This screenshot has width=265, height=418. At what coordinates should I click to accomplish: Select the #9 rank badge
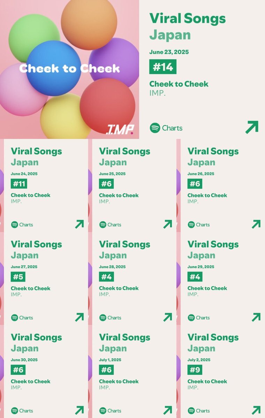(195, 370)
